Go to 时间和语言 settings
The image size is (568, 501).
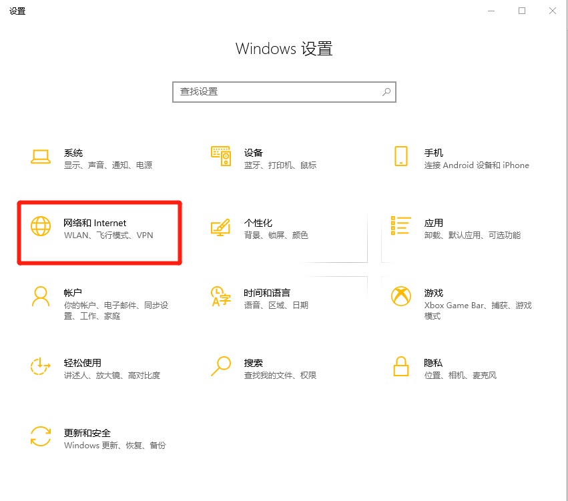coord(267,293)
